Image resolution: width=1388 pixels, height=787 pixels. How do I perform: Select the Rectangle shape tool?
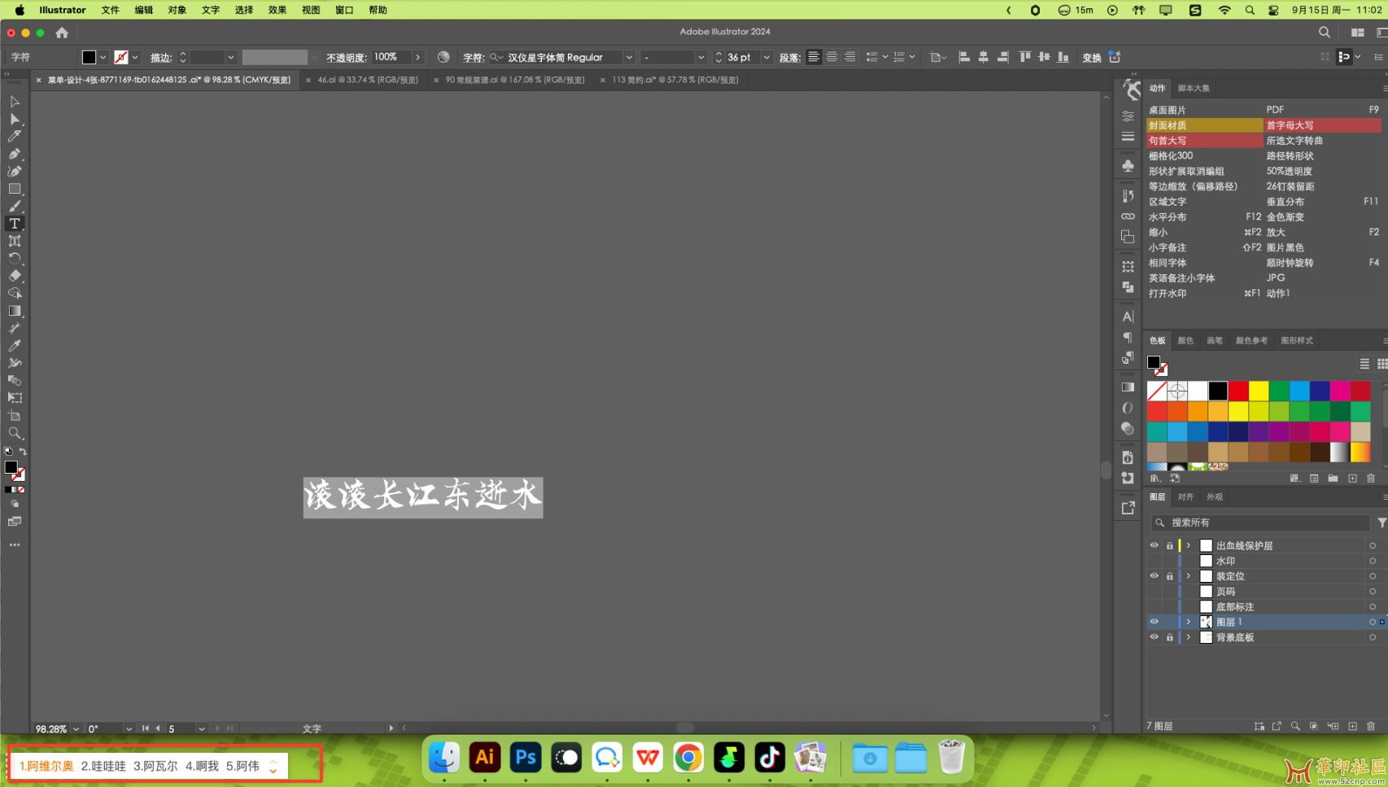coord(15,189)
